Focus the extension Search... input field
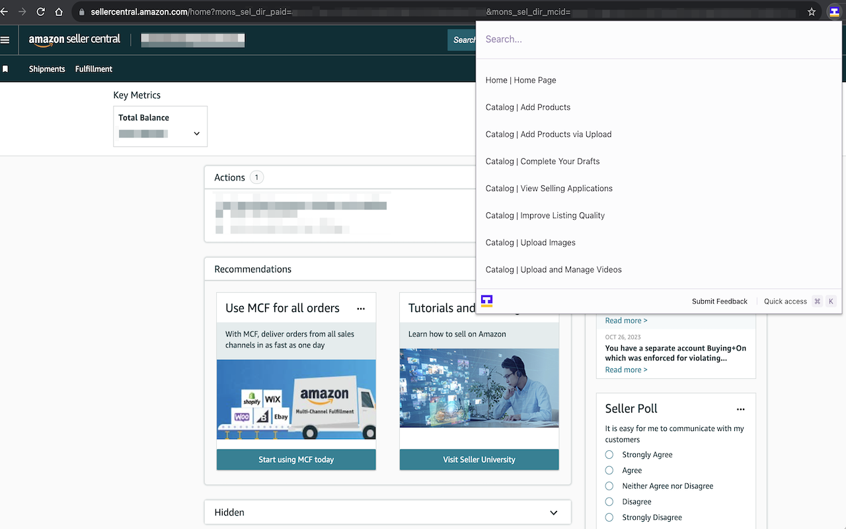The width and height of the screenshot is (846, 529). 658,39
